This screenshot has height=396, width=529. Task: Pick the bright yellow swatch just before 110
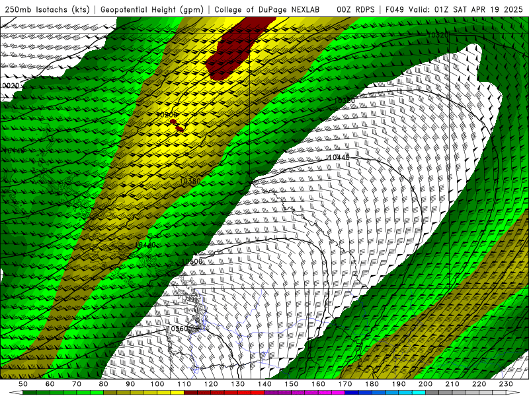point(177,393)
